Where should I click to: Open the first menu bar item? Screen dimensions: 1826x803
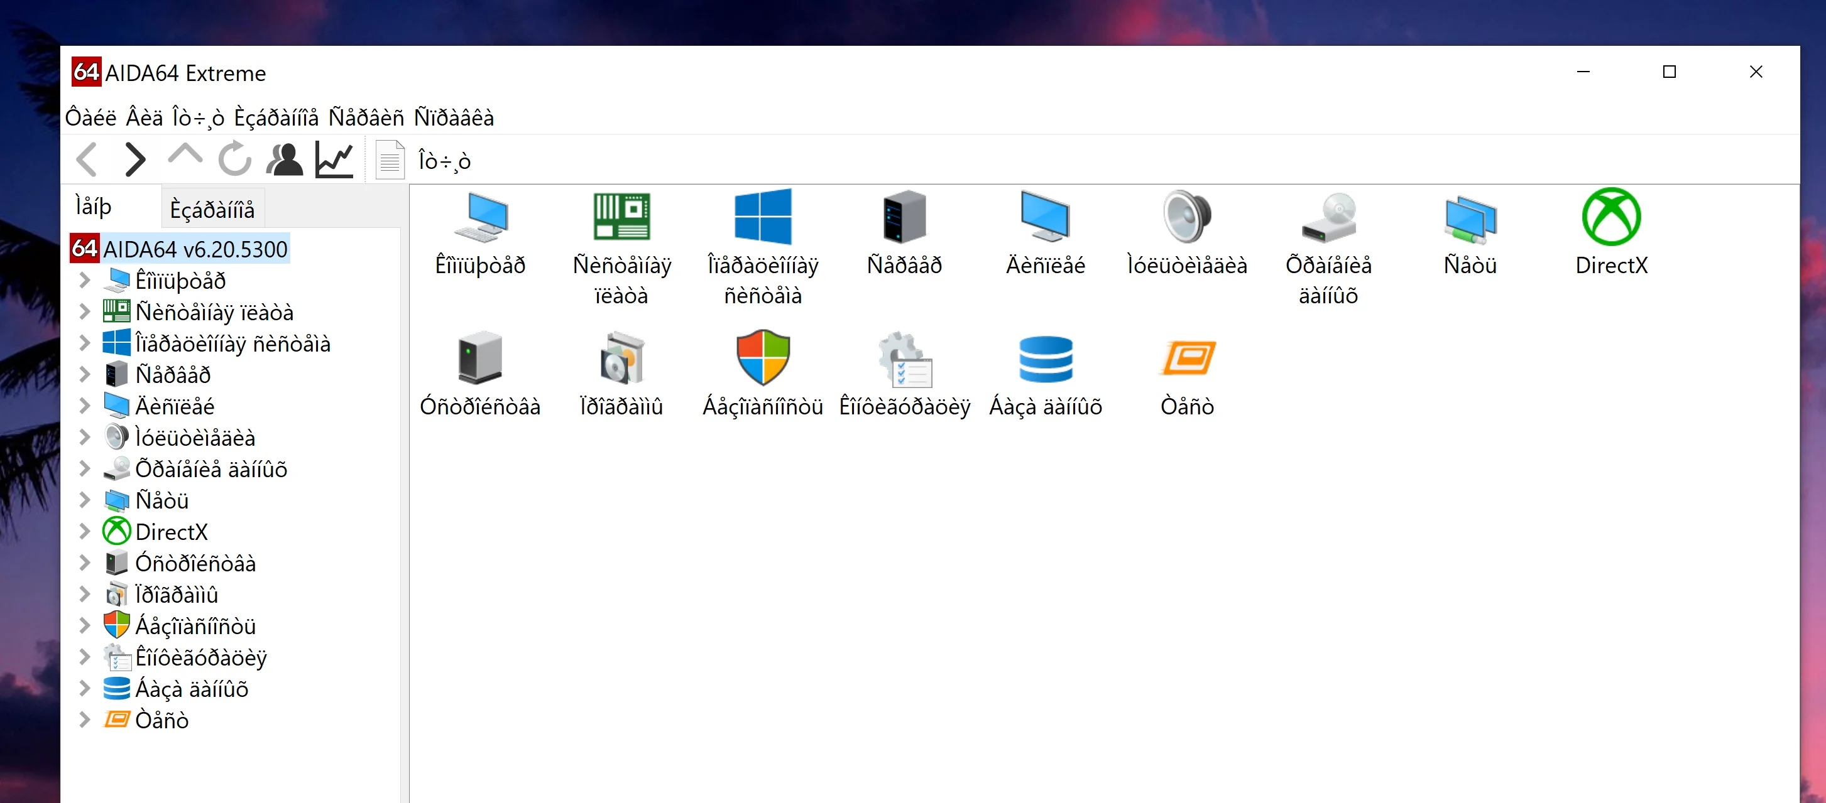(90, 117)
